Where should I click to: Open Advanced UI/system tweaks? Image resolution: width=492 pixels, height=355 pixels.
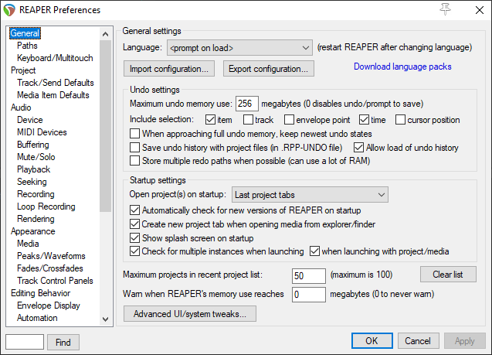pyautogui.click(x=189, y=314)
